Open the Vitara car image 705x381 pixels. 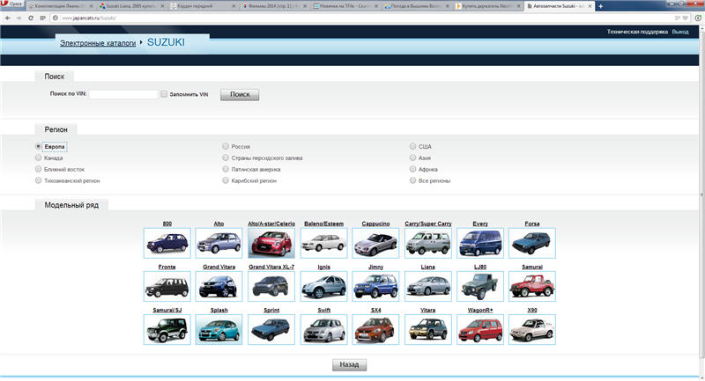(x=428, y=329)
